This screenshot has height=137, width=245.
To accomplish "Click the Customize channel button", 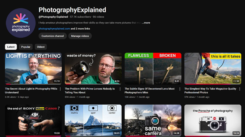I will pos(52,36).
